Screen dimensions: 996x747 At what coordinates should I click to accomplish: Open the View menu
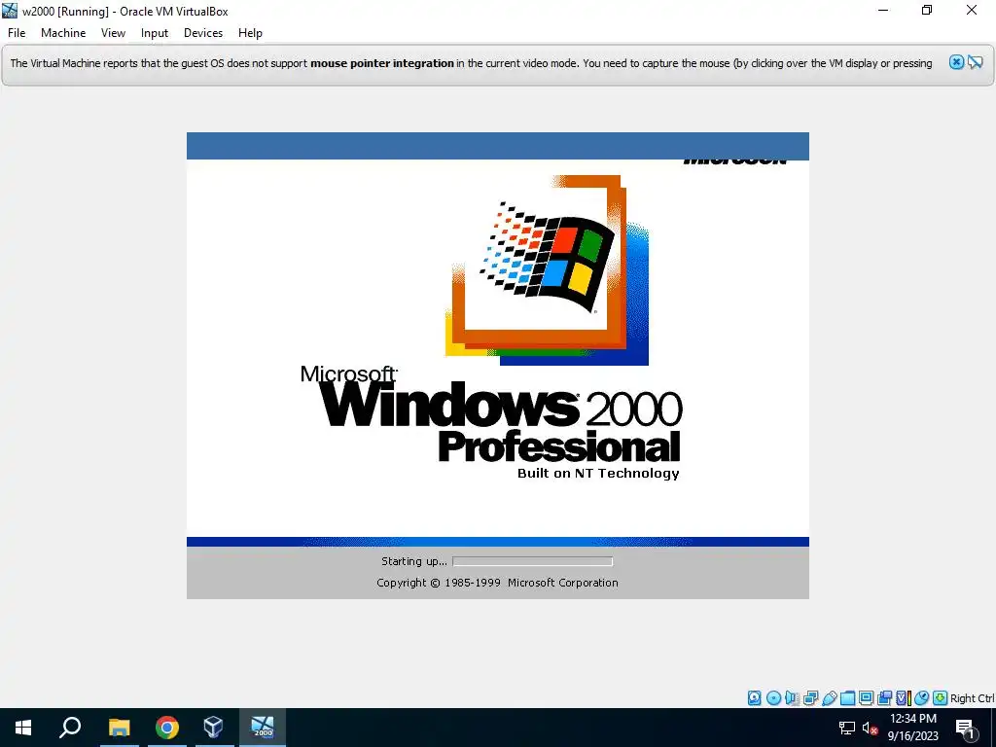click(x=113, y=33)
